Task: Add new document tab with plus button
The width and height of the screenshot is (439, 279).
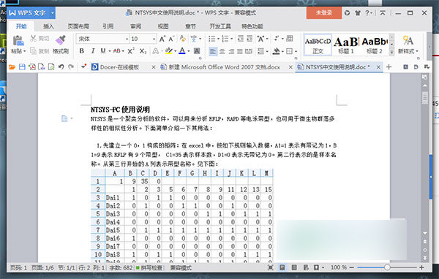Action: [389, 67]
